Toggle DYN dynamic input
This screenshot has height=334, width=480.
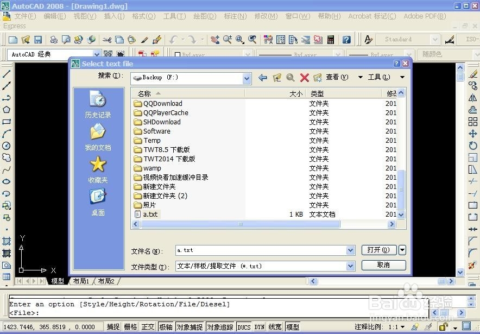[x=260, y=327]
